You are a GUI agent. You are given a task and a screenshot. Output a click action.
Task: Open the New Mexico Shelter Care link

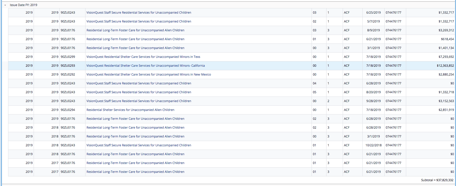pos(149,75)
